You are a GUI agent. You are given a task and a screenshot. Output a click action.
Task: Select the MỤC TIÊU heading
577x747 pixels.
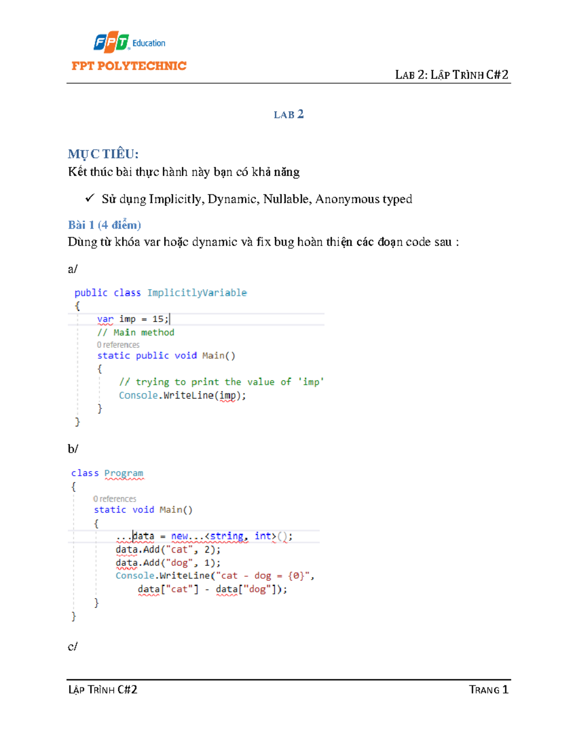104,152
